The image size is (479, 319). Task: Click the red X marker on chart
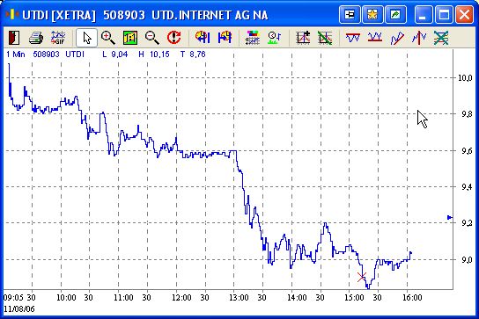click(x=362, y=277)
